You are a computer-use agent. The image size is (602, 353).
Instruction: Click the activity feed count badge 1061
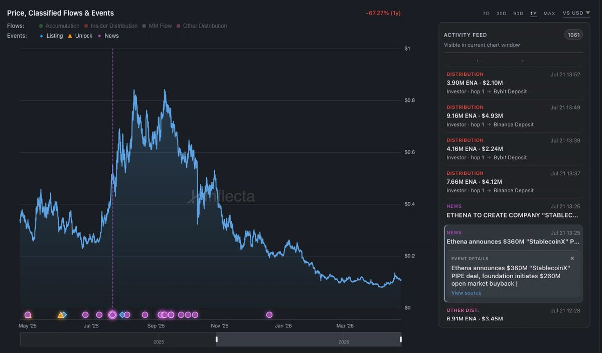click(x=573, y=35)
